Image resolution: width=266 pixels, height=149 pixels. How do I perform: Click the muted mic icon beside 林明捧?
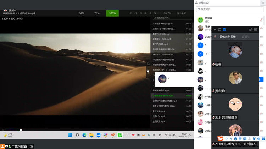[x=261, y=20]
